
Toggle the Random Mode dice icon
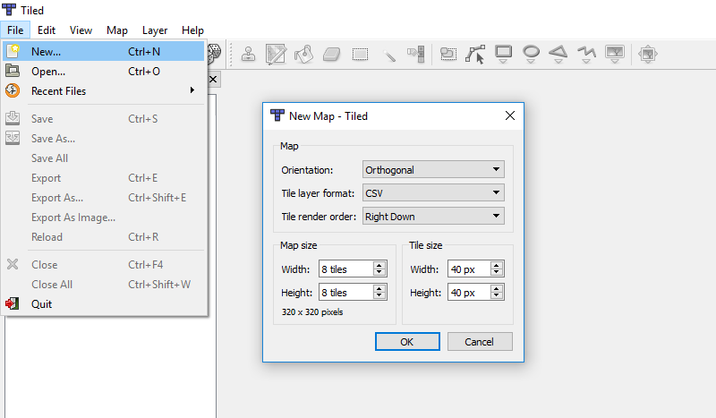[214, 54]
